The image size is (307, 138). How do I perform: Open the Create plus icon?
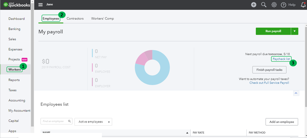(254, 5)
